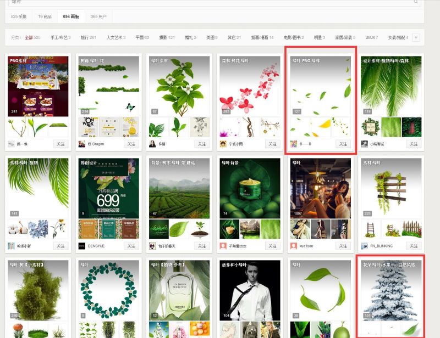Follow the board by 不知道zzzz
The image size is (440, 338).
[x=272, y=246]
